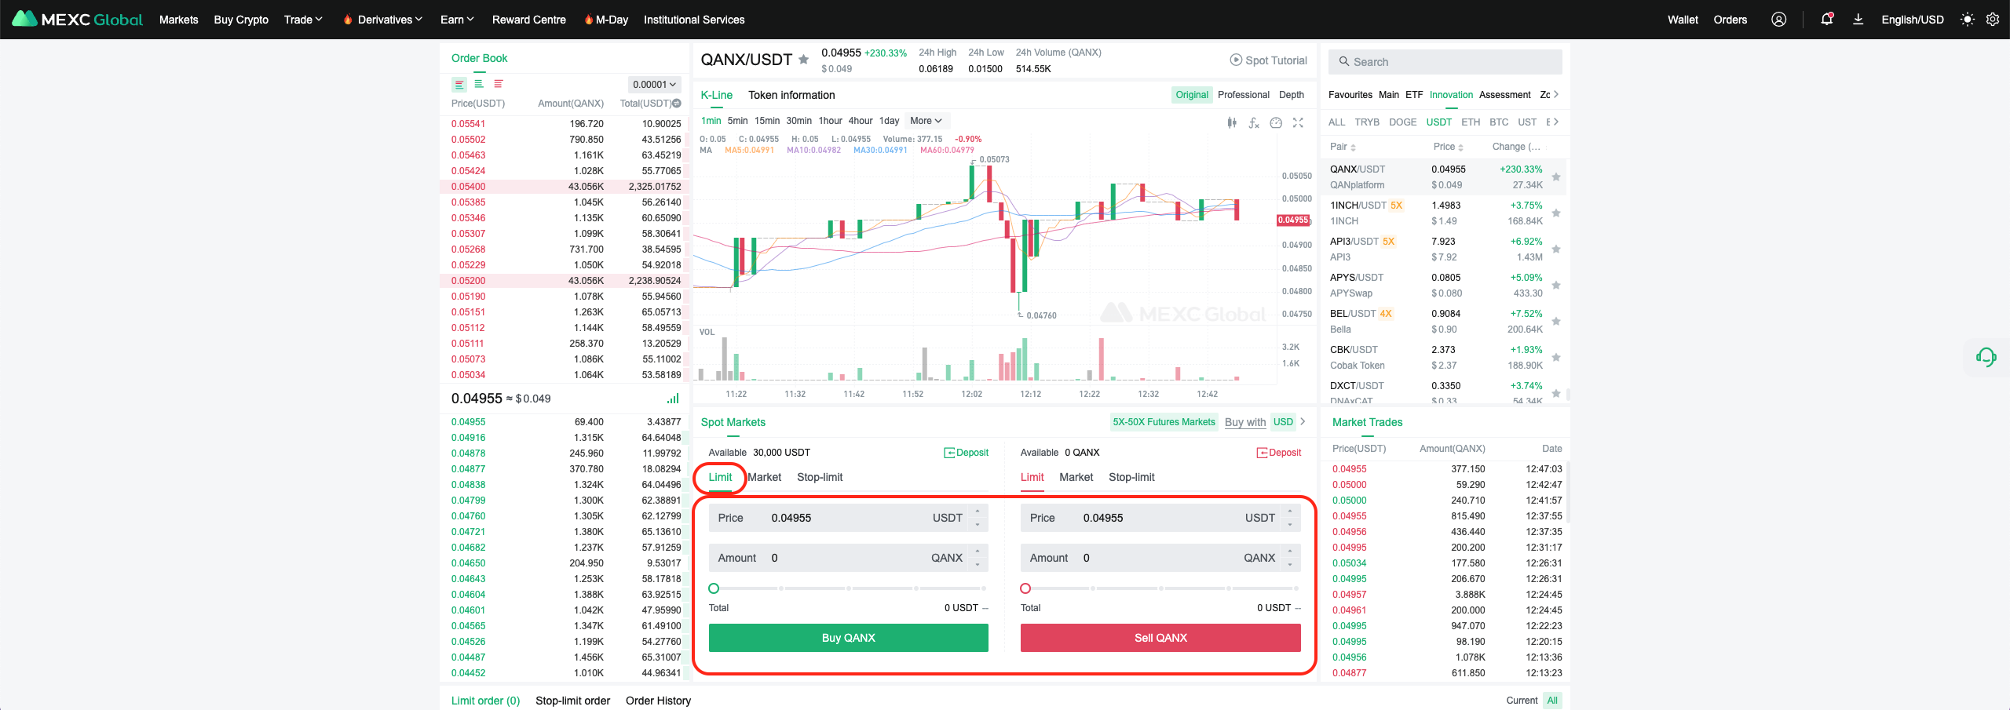This screenshot has height=710, width=2010.
Task: Sort pair list by Price
Action: pyautogui.click(x=1448, y=147)
